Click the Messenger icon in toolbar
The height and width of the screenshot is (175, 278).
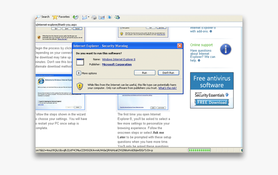(117, 17)
